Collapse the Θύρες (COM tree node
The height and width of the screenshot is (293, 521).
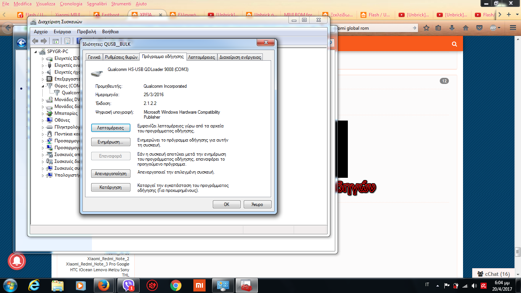coord(43,86)
